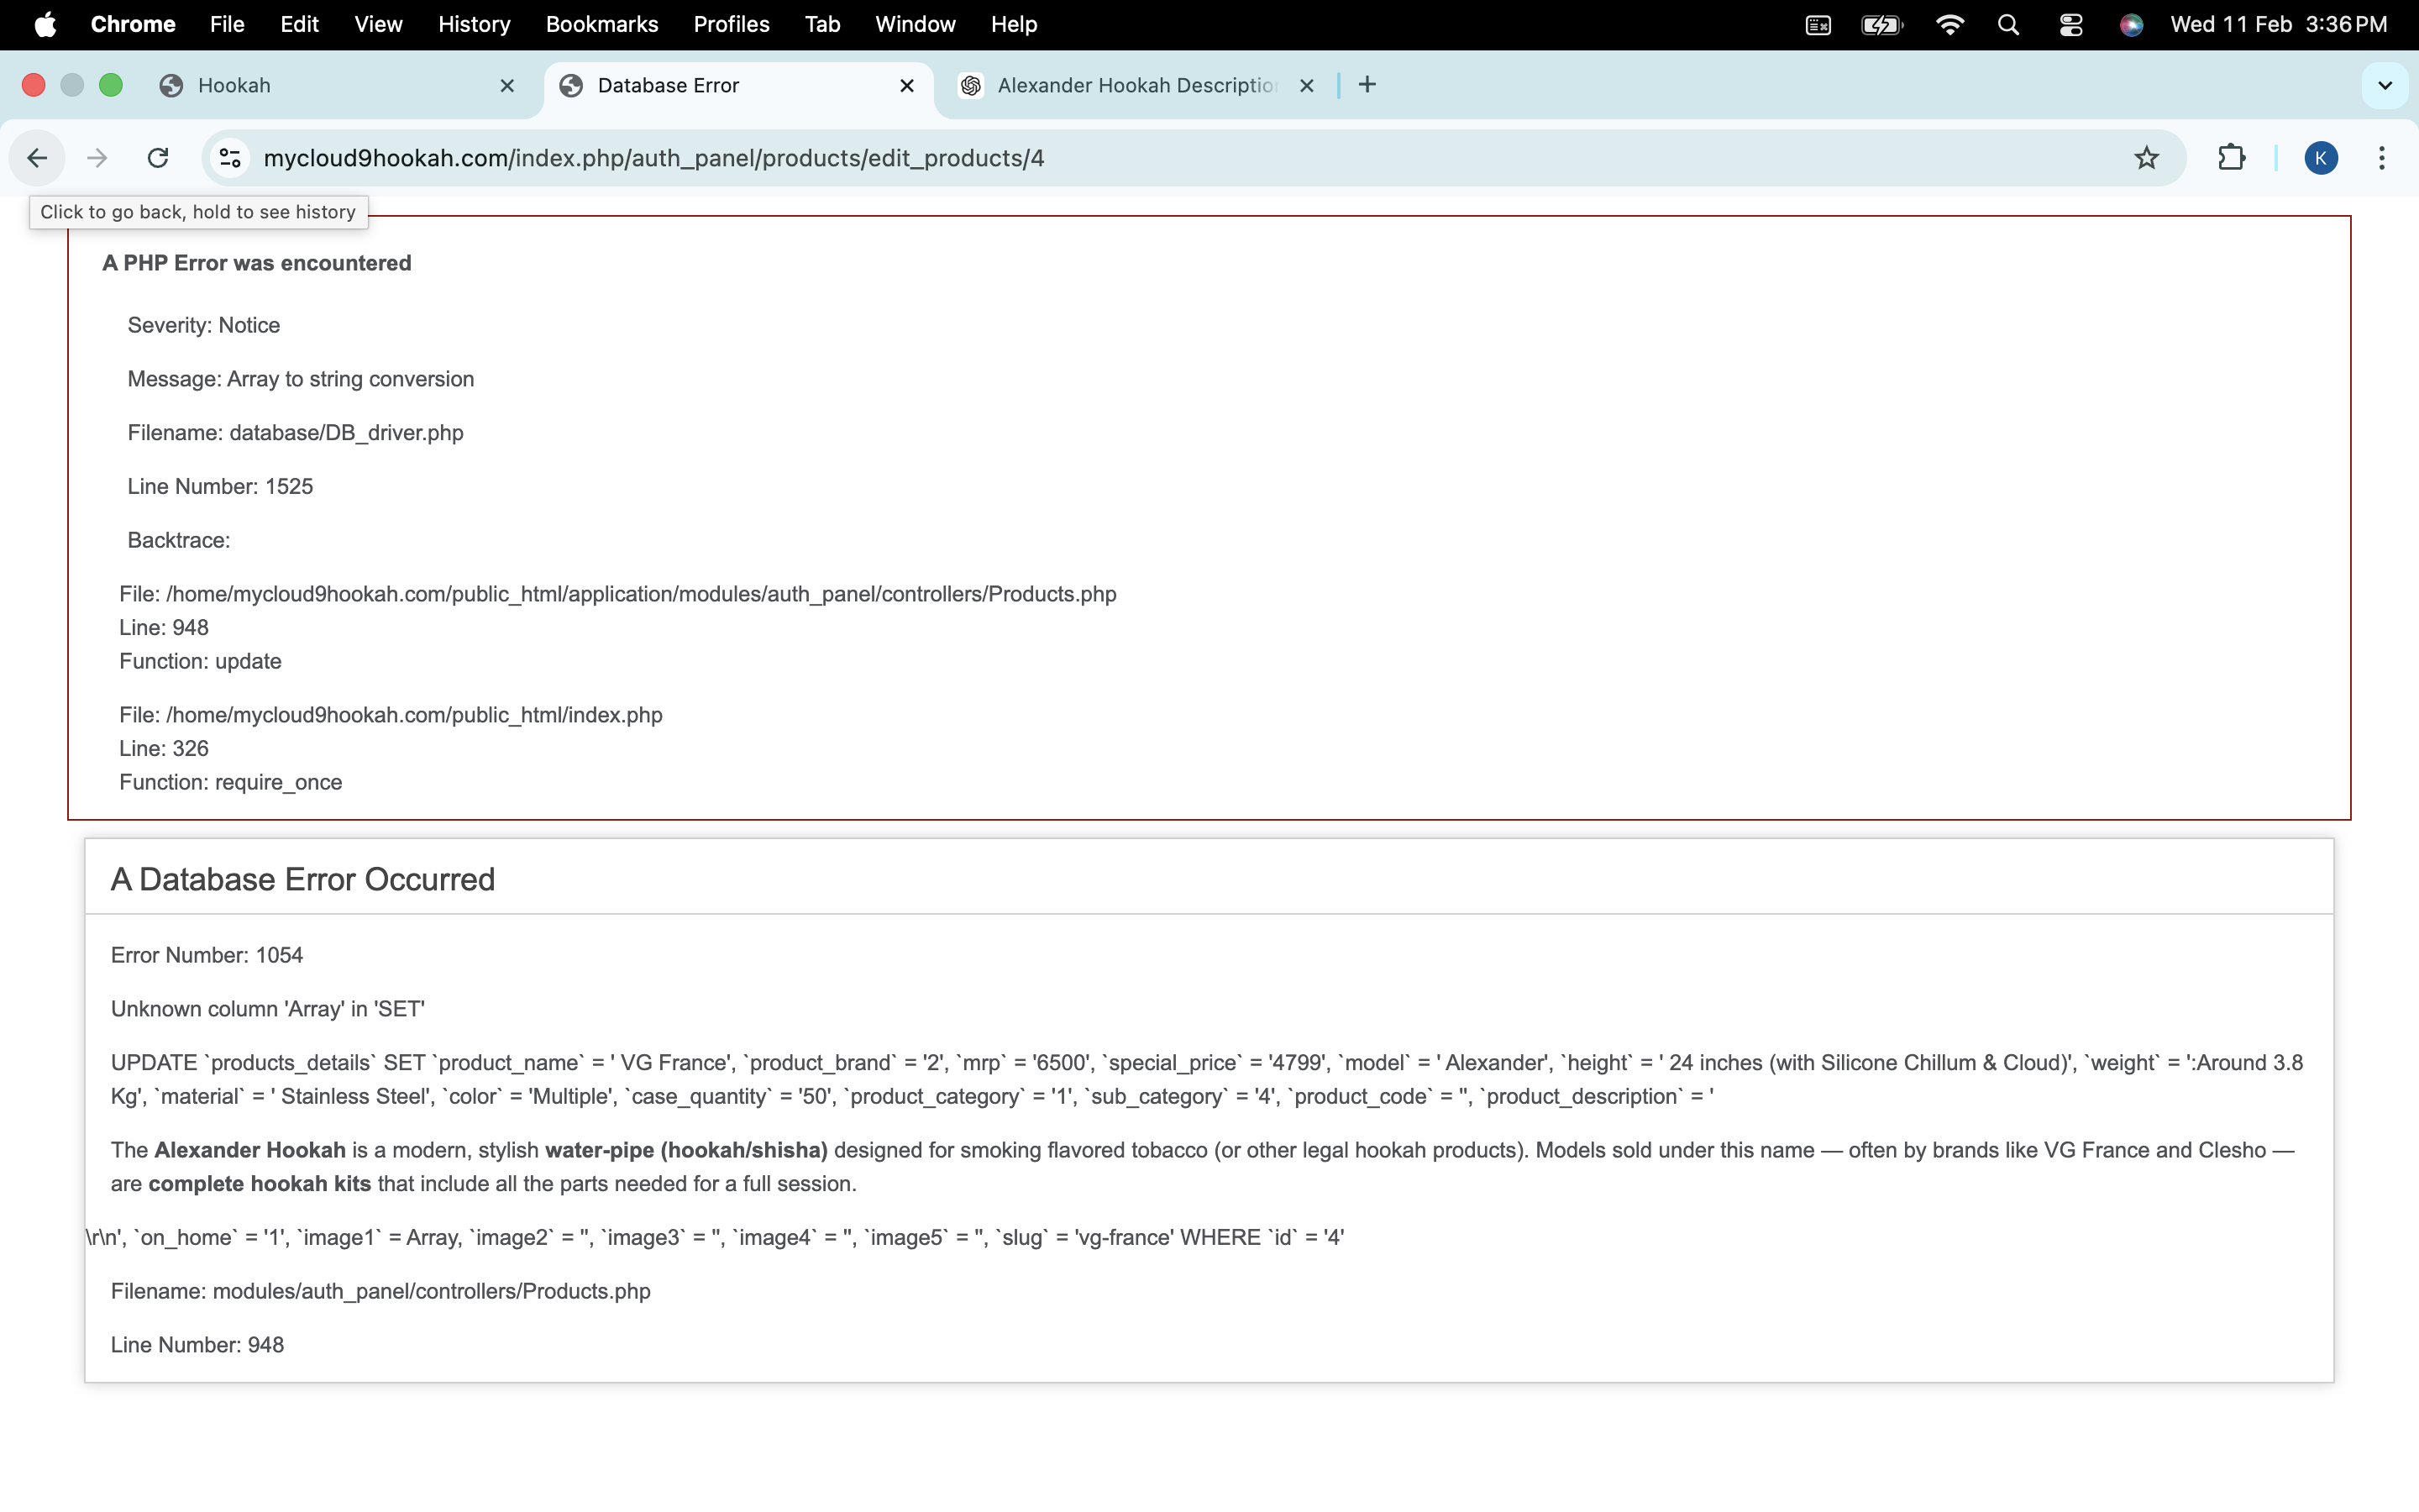Screen dimensions: 2419x1512
Task: Open Chrome three-dot menu
Action: pos(2382,158)
